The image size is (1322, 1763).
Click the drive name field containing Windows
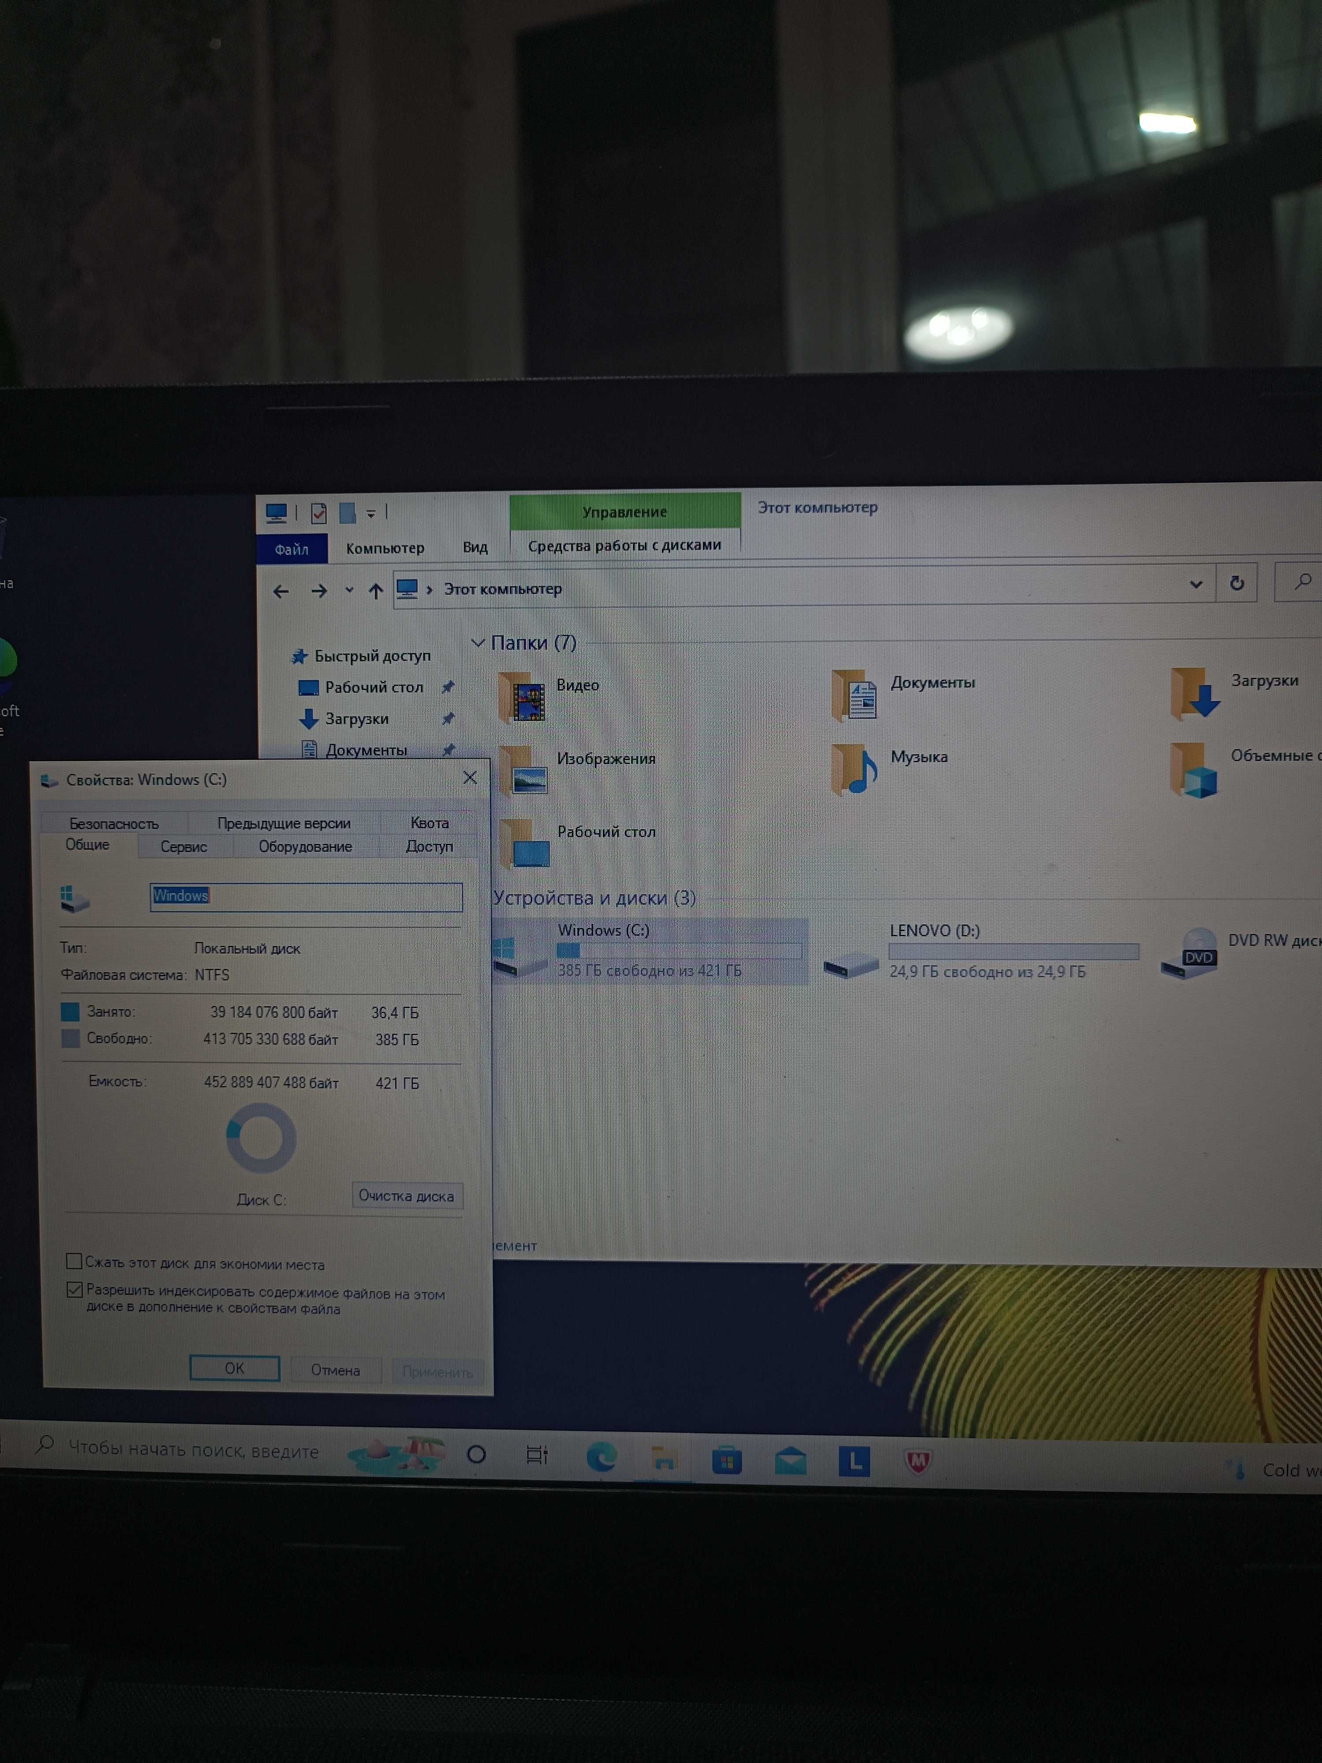click(306, 896)
